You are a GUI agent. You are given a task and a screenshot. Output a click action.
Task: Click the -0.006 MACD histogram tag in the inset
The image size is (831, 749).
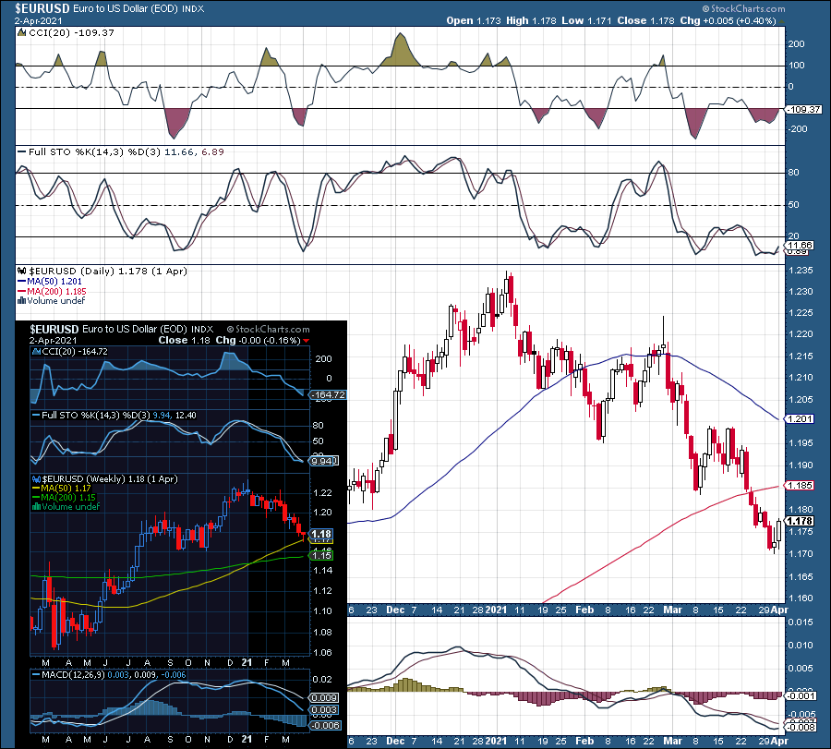[326, 725]
